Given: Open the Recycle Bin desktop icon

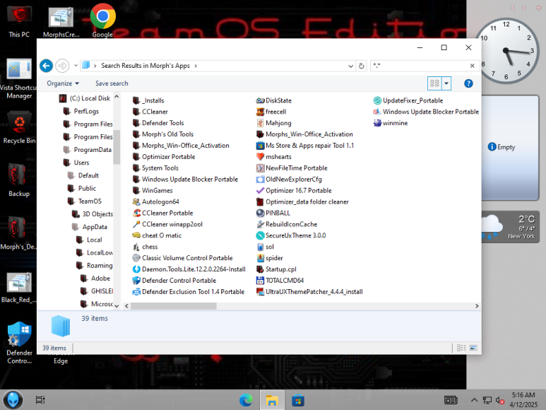Looking at the screenshot, I should tap(19, 127).
